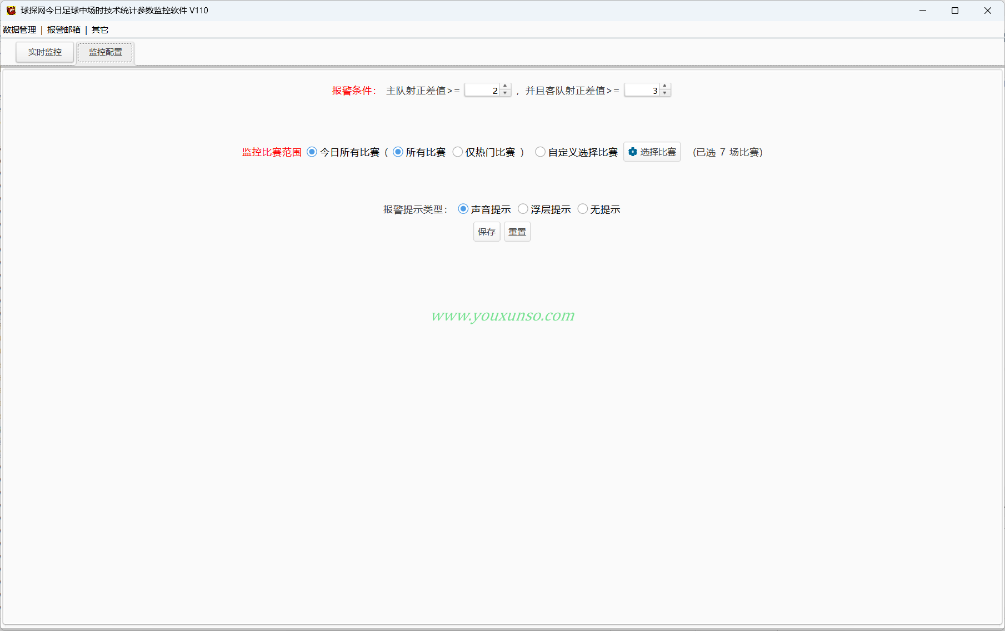Screen dimensions: 1005x631
Task: Click the gear icon on 选择比赛 button
Action: (x=633, y=152)
